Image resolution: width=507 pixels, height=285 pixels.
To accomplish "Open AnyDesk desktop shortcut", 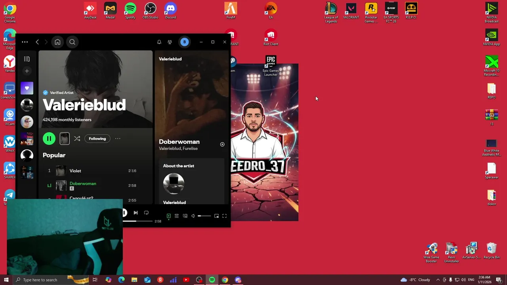I will pos(90,11).
